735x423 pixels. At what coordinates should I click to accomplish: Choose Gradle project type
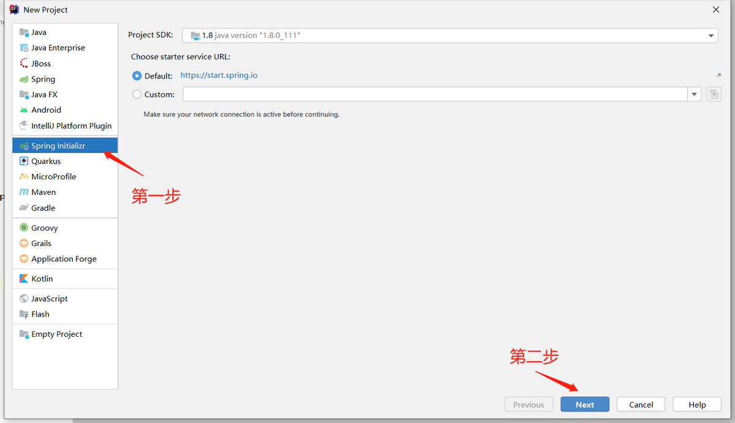(65, 208)
